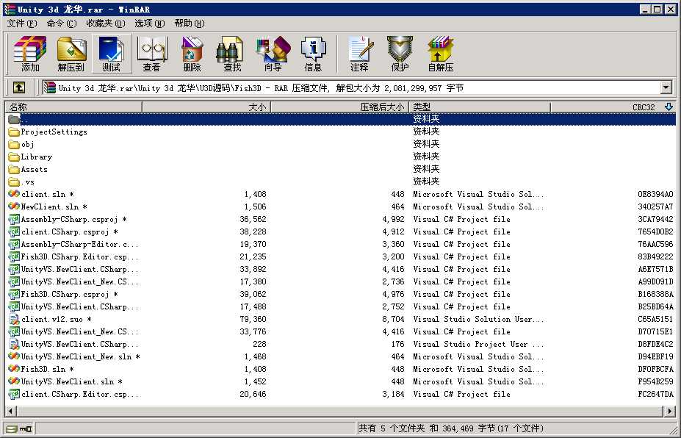Sort by Packed size (压缩后大小) header
This screenshot has width=681, height=438.
coord(339,107)
